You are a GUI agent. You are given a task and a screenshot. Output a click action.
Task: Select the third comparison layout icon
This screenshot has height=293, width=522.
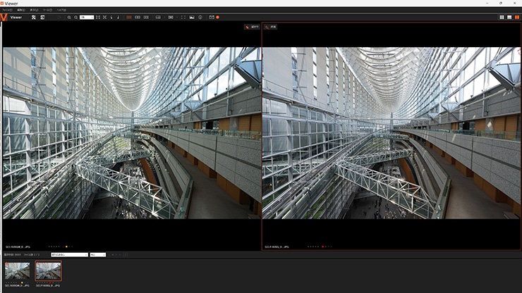(x=146, y=18)
